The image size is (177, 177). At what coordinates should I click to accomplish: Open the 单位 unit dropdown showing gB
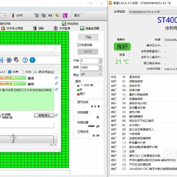tap(91, 74)
